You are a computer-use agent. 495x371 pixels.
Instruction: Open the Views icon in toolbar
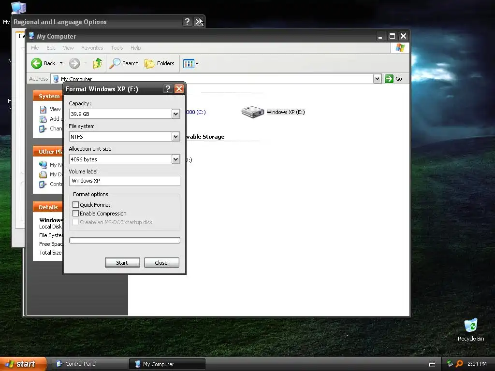click(189, 63)
